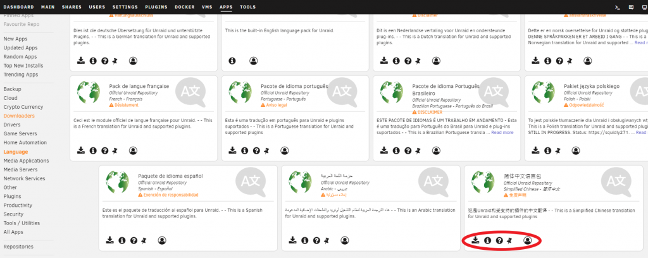Pin the Arabic translation card
This screenshot has height=258, width=648.
pos(327,240)
